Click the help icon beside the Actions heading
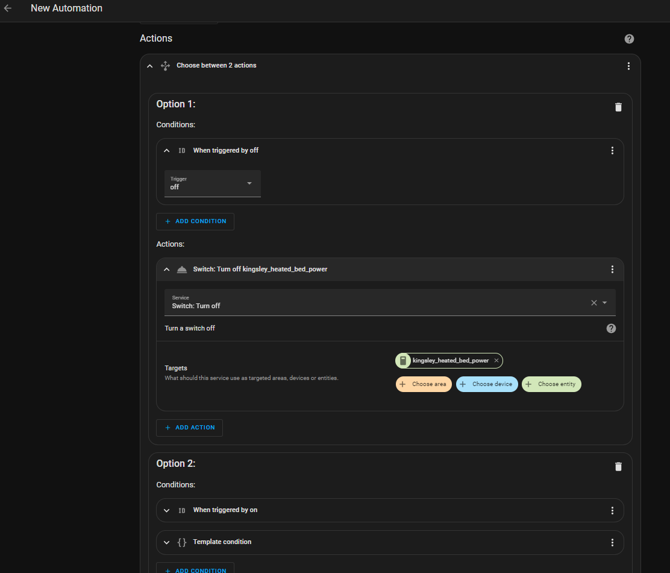 tap(629, 39)
